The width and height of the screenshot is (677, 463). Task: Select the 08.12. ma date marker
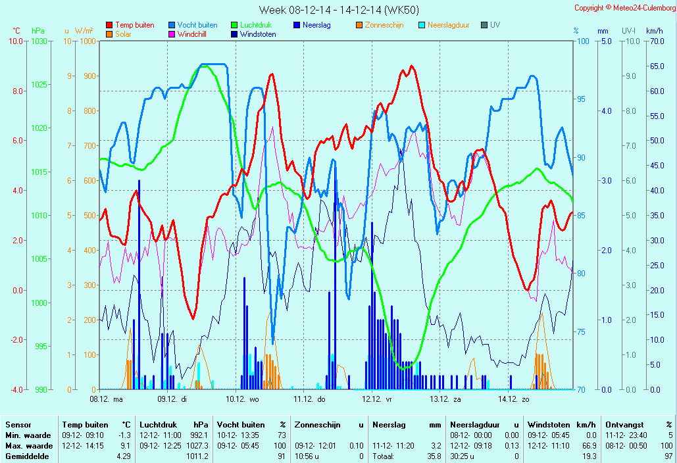(x=106, y=399)
